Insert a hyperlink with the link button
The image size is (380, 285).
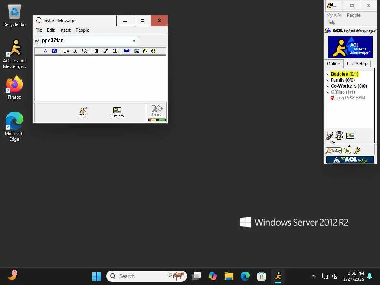tap(127, 51)
